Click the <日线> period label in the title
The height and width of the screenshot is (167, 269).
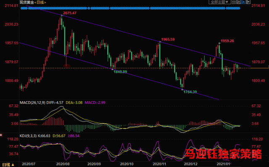(x=40, y=2)
